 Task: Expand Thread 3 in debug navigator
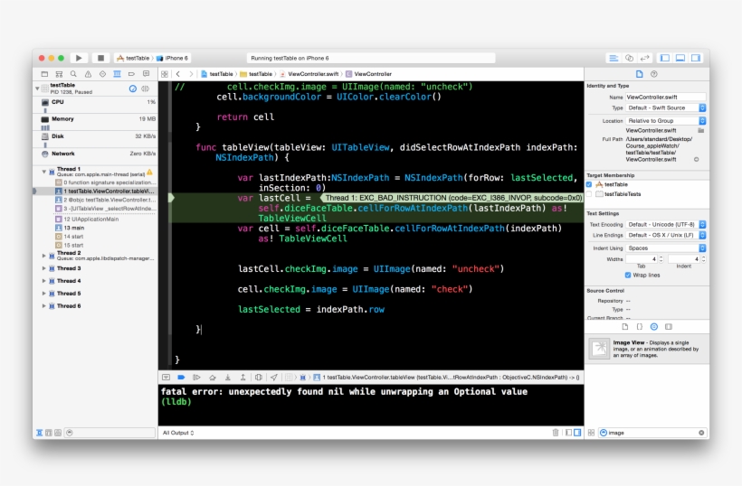click(43, 268)
